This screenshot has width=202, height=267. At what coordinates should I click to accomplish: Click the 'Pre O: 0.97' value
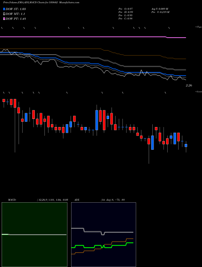pos(126,9)
